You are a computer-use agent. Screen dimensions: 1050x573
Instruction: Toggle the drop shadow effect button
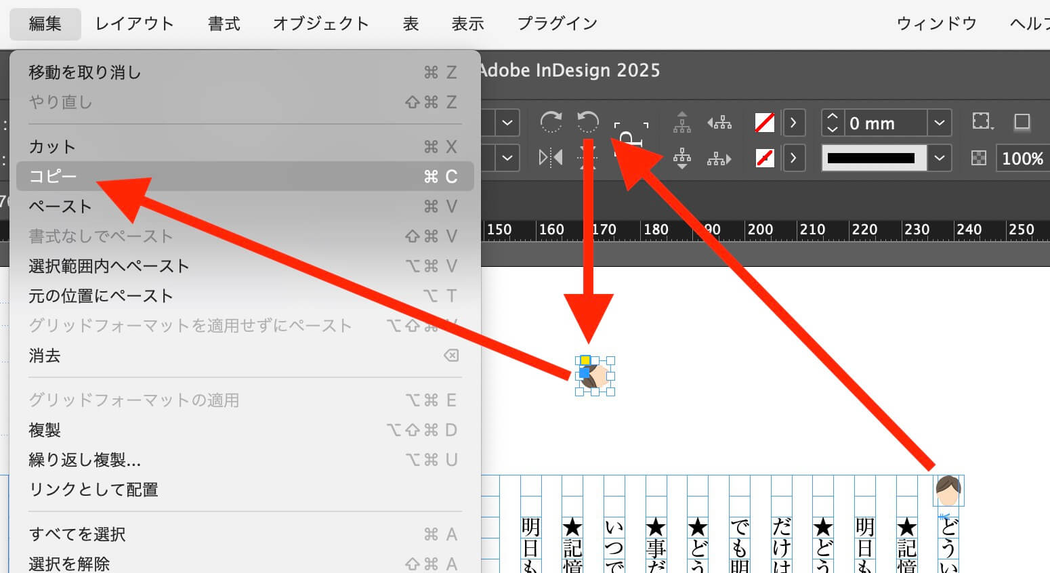(1022, 123)
